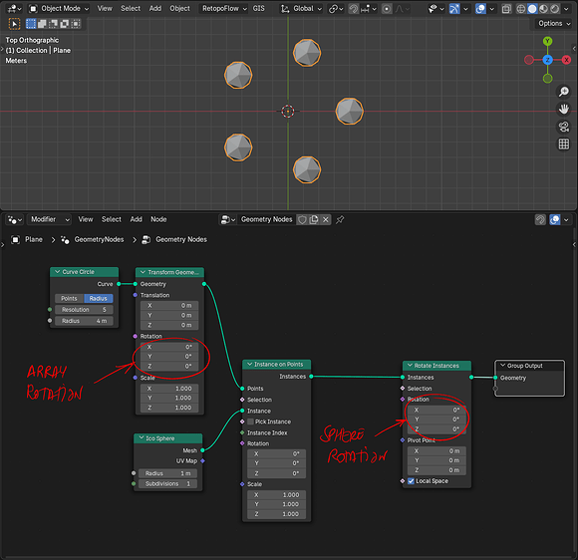Select Points mode in Curve Circle node
This screenshot has height=560, width=578.
70,299
